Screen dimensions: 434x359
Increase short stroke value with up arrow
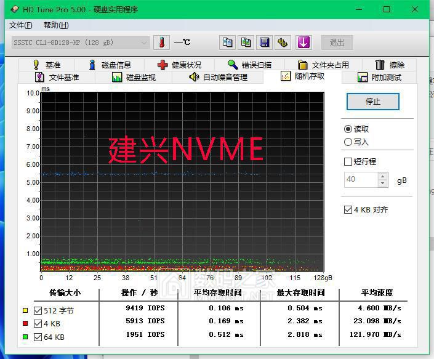382,176
